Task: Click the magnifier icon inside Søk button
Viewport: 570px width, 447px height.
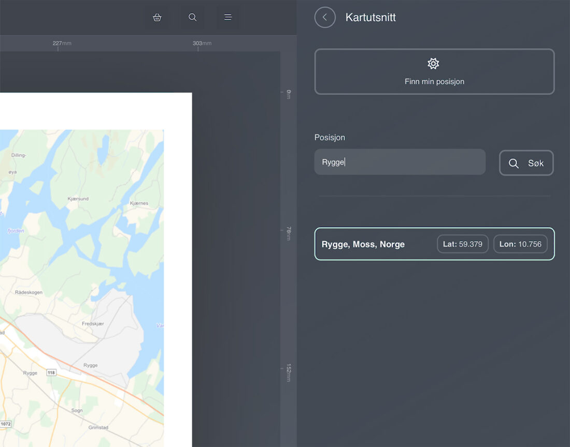Action: [x=514, y=163]
